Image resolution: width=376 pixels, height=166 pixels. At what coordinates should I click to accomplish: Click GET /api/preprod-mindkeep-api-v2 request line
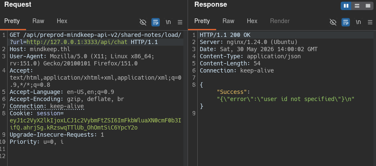point(95,35)
